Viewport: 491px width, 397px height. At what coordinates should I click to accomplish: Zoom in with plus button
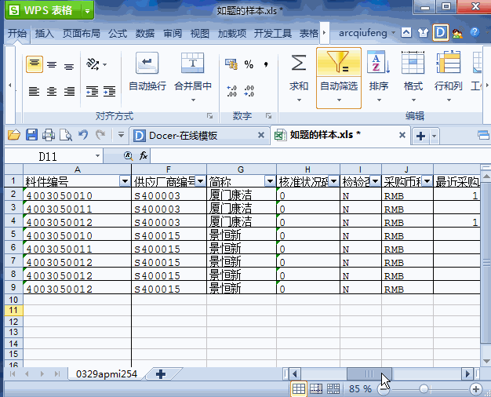[x=476, y=389]
